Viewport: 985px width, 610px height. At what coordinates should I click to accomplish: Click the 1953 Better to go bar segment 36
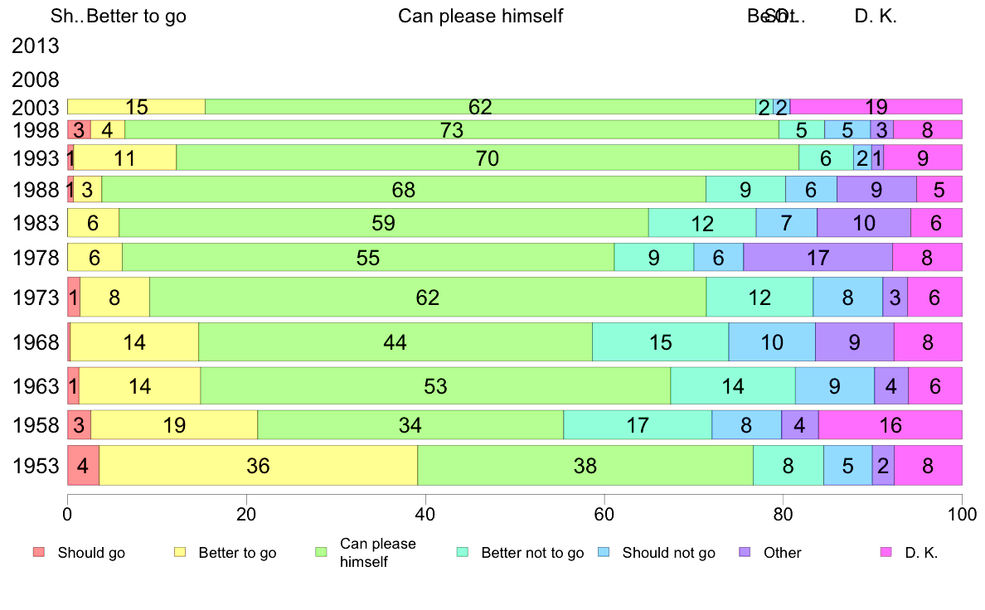pos(258,466)
